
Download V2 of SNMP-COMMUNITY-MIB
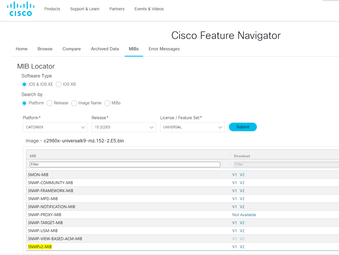click(x=242, y=183)
